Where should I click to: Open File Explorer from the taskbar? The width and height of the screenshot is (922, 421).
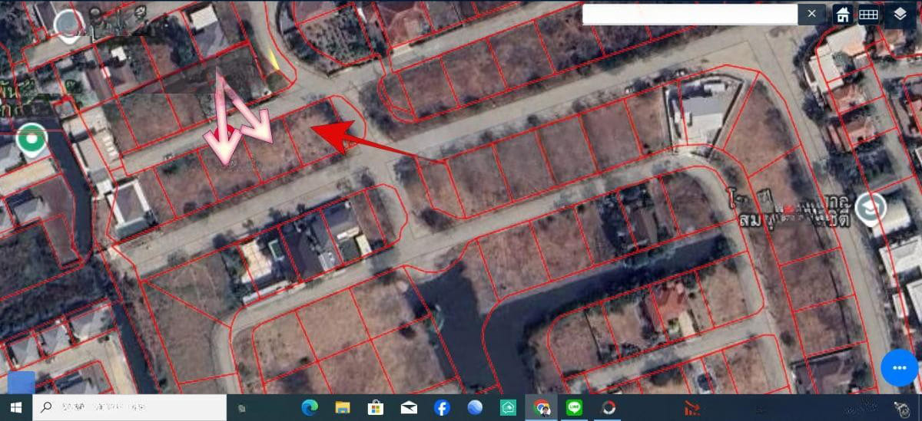(x=343, y=408)
